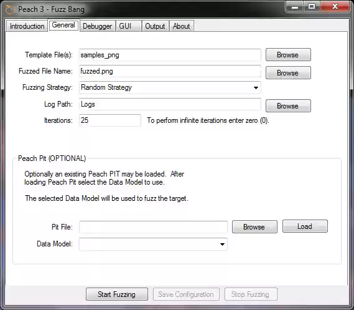Click the Save Configuration button
The height and width of the screenshot is (310, 354).
pyautogui.click(x=186, y=294)
